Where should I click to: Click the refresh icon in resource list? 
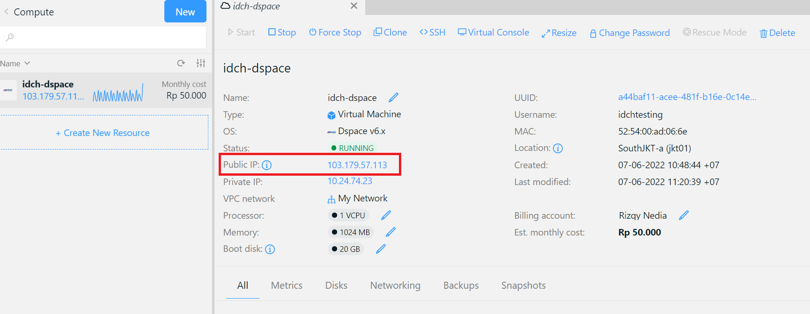point(181,63)
